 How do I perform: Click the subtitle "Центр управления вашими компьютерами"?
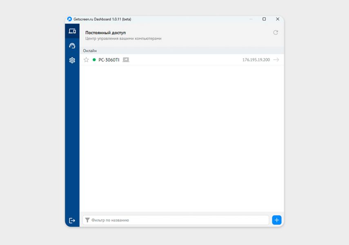click(x=123, y=38)
